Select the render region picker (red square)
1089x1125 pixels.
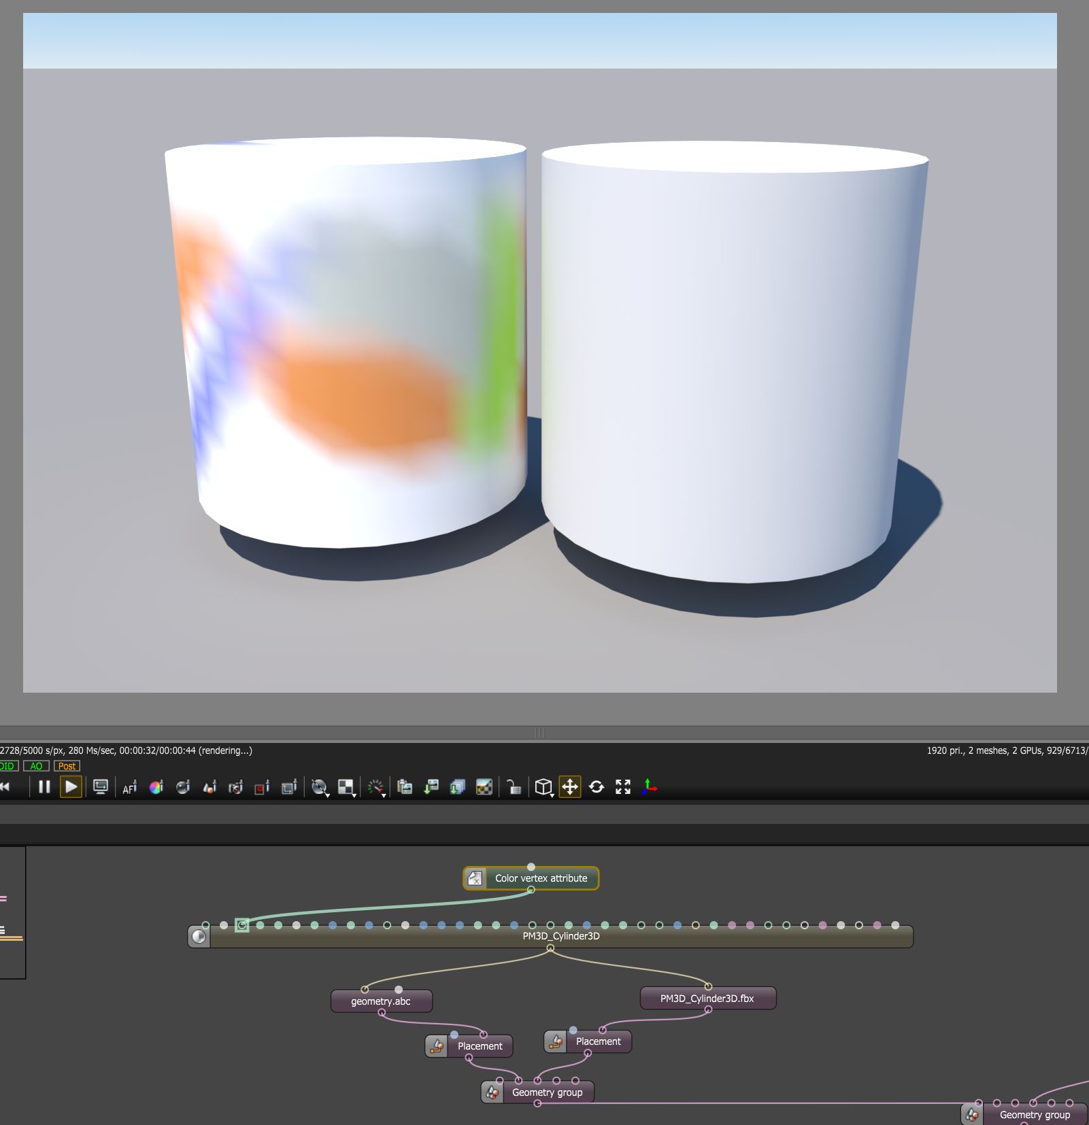click(x=262, y=787)
